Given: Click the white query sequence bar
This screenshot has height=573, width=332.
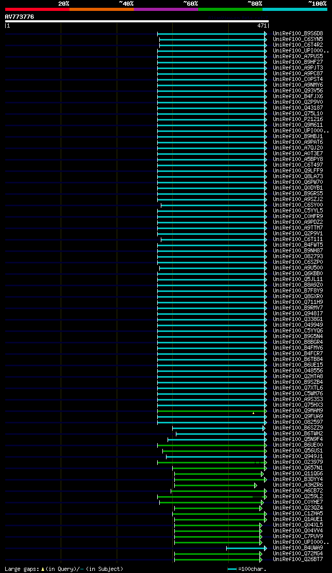Looking at the screenshot, I should 137,21.
